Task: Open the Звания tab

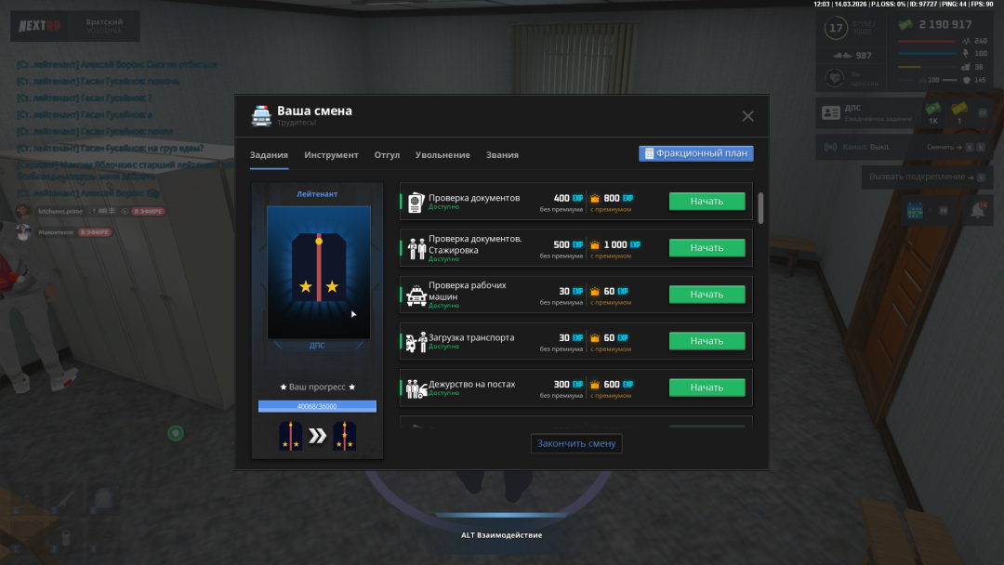Action: click(502, 155)
